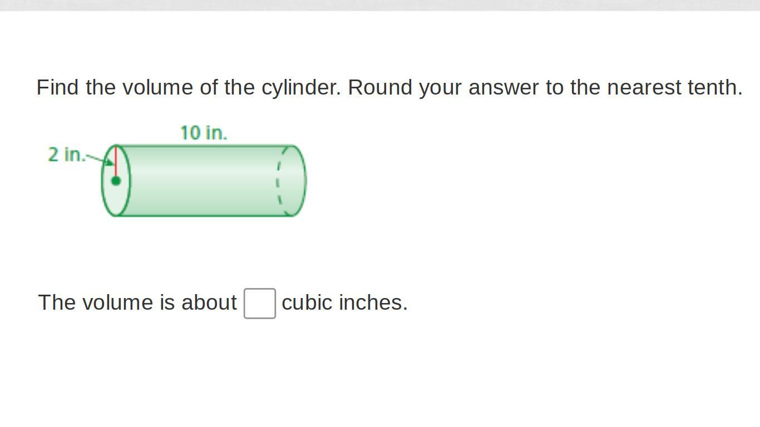Click the green center dot of the cylinder
Viewport: 760px width, 427px height.
pos(116,181)
